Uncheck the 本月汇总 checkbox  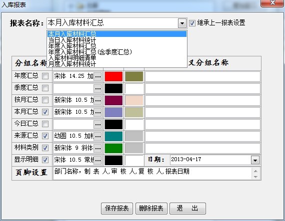point(45,112)
